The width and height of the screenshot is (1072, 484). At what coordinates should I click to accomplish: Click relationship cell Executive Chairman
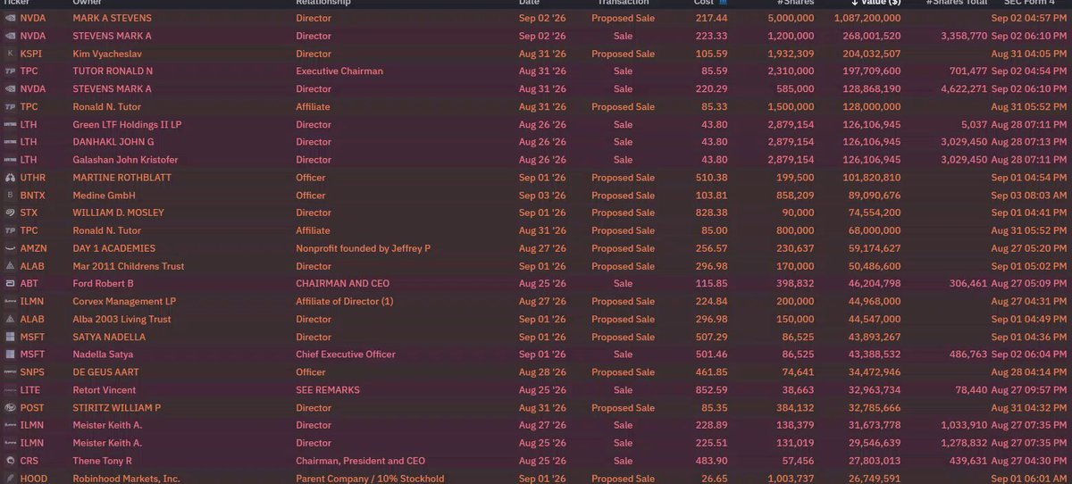point(339,71)
